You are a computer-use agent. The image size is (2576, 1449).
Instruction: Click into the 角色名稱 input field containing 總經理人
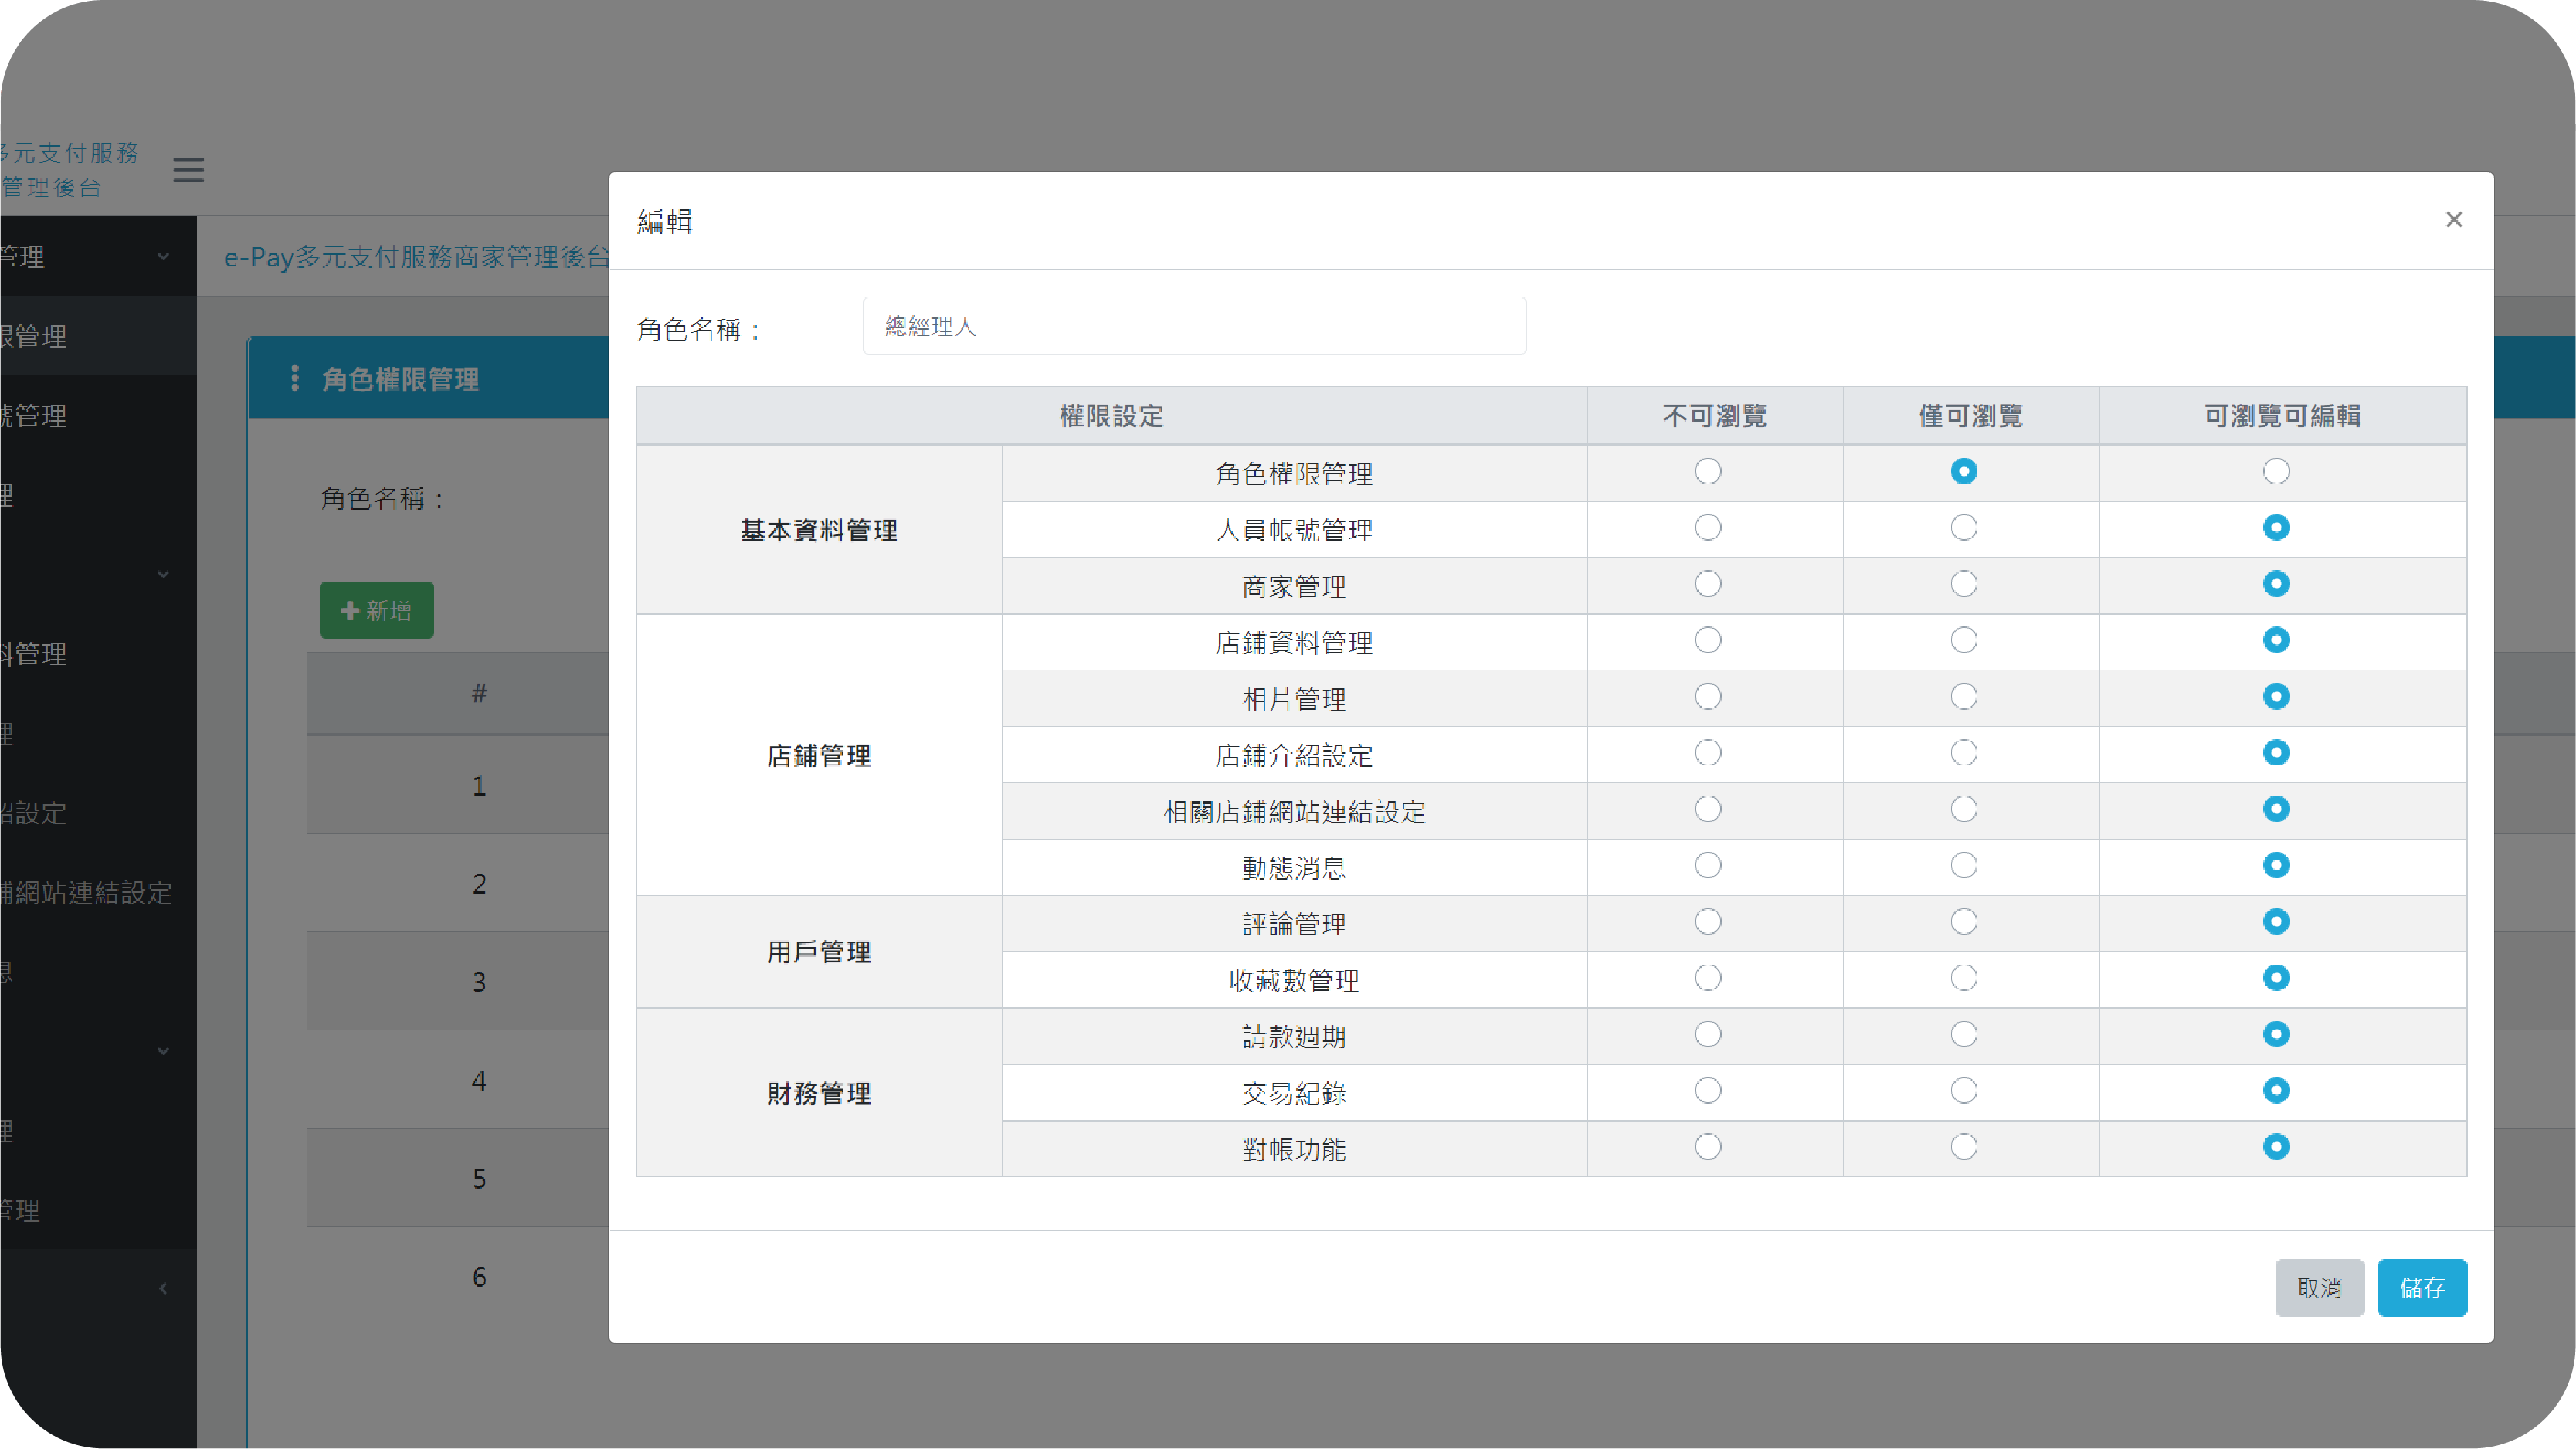click(x=1194, y=326)
